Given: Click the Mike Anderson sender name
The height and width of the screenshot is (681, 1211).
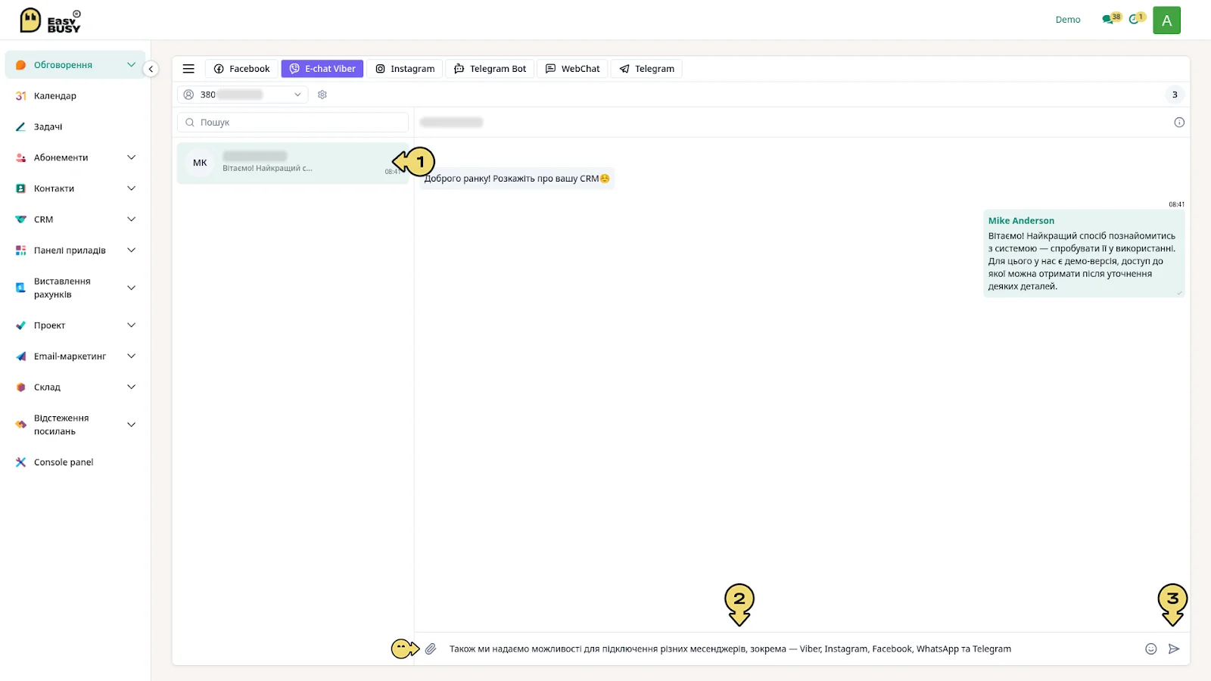Looking at the screenshot, I should point(1021,221).
